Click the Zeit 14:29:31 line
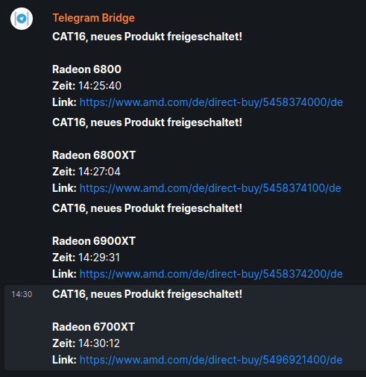This screenshot has width=366, height=377. click(x=86, y=258)
